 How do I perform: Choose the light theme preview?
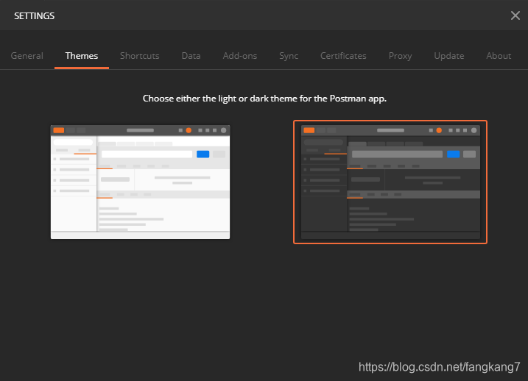(x=140, y=182)
